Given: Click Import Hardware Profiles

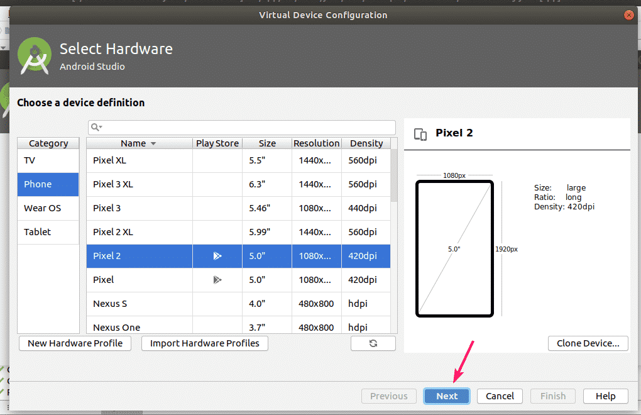Looking at the screenshot, I should tap(204, 343).
